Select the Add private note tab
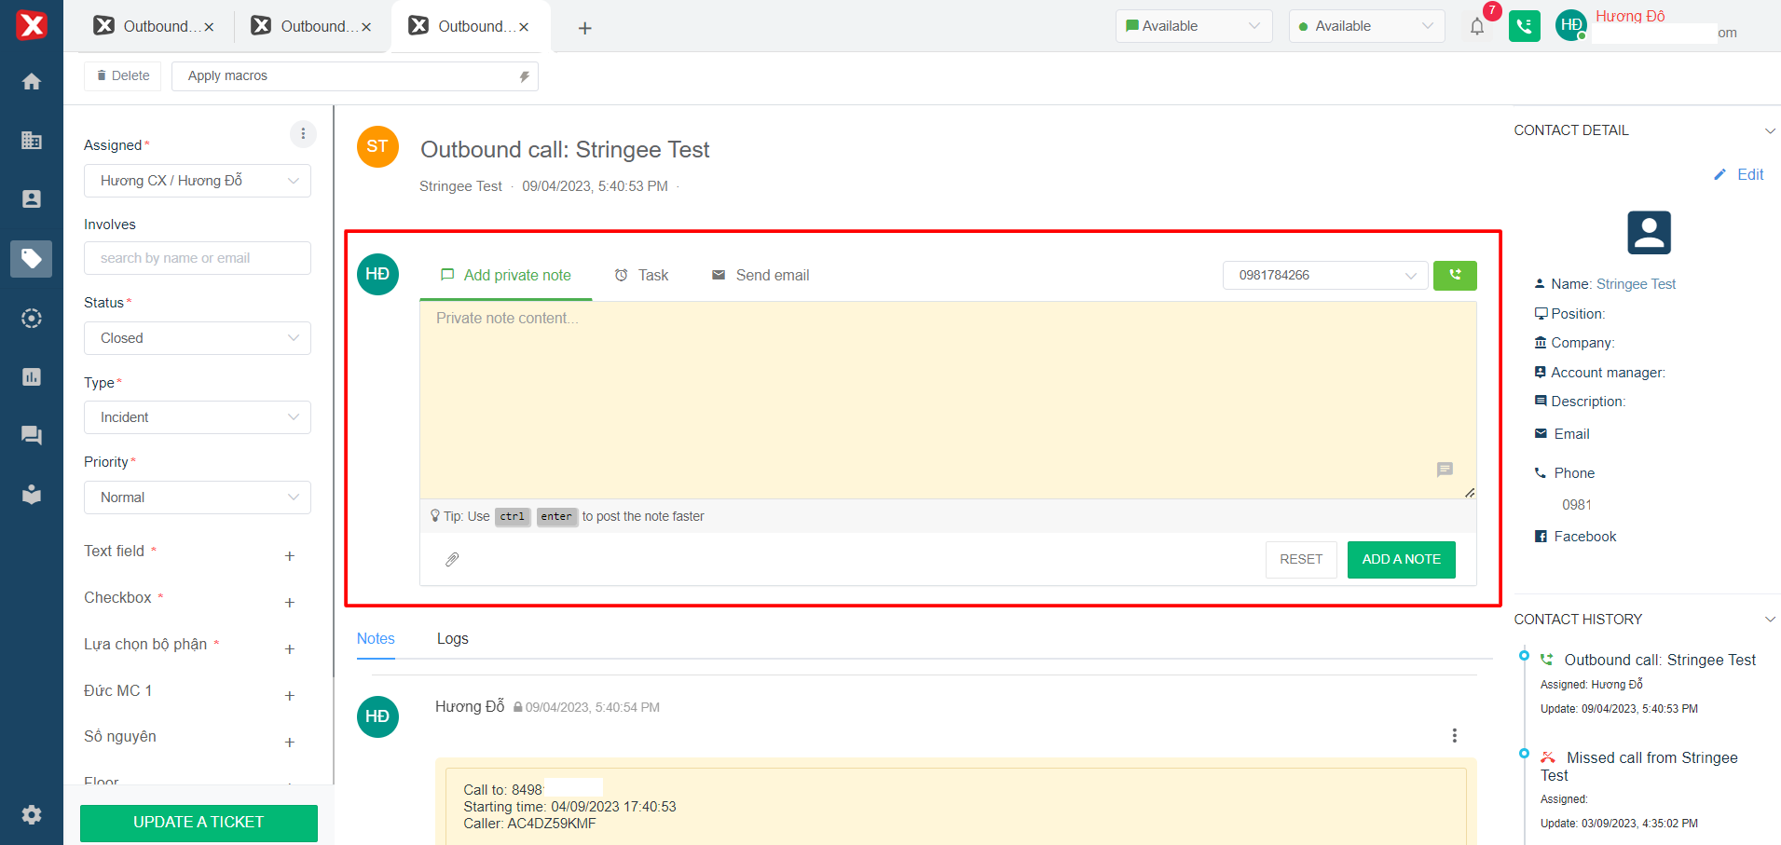The width and height of the screenshot is (1781, 845). click(506, 276)
